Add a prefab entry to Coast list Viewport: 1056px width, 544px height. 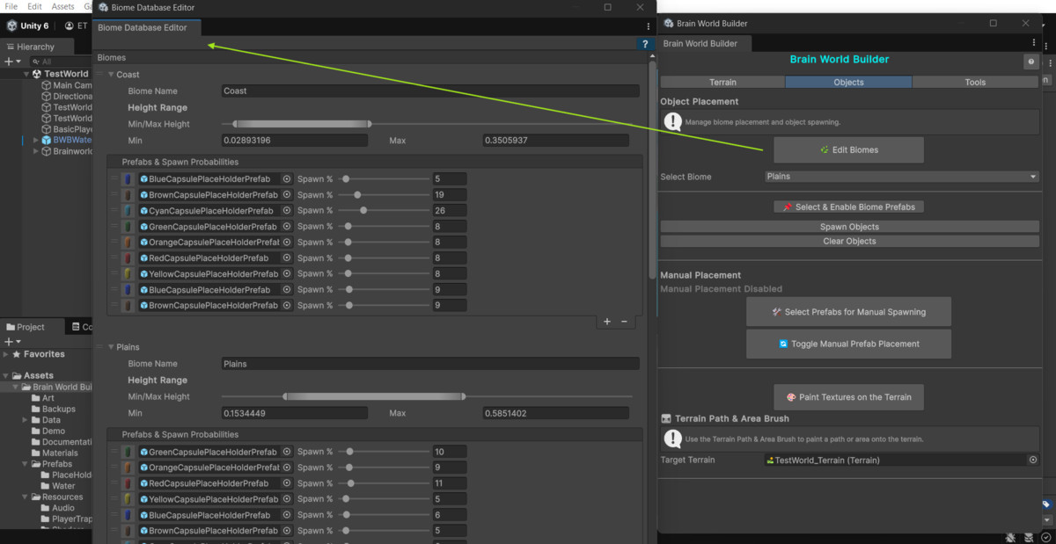[x=607, y=322]
